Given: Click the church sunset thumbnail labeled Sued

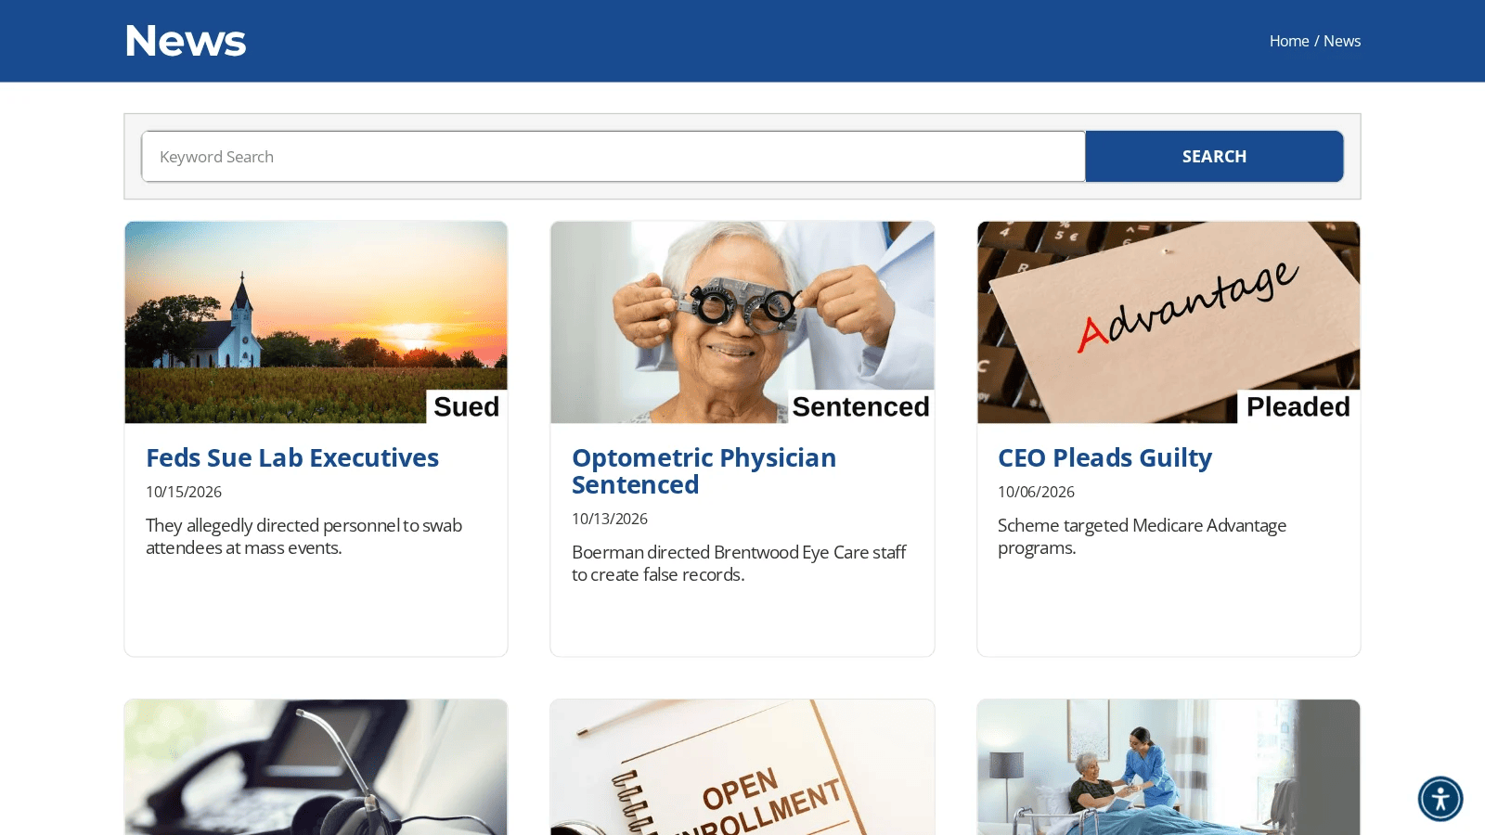Looking at the screenshot, I should (316, 322).
